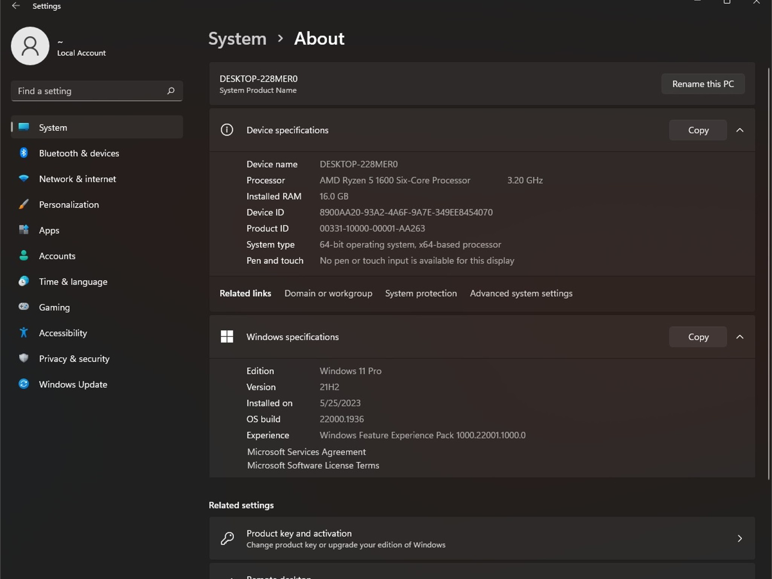Image resolution: width=772 pixels, height=579 pixels.
Task: Collapse the Windows specifications section
Action: click(x=740, y=337)
